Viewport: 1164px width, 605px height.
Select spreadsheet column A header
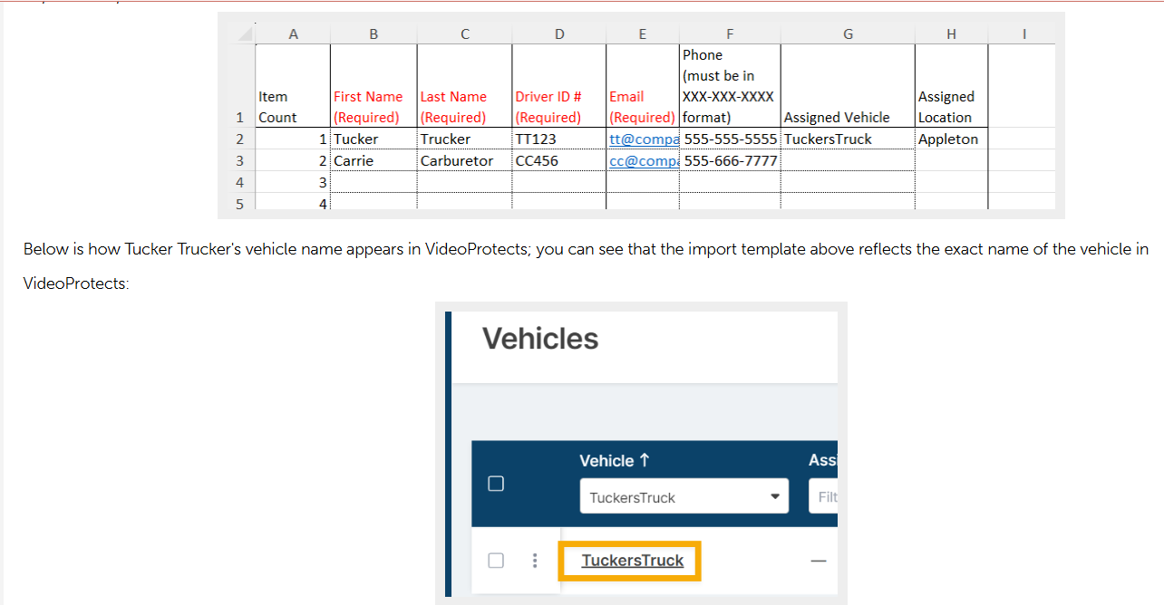pos(293,34)
